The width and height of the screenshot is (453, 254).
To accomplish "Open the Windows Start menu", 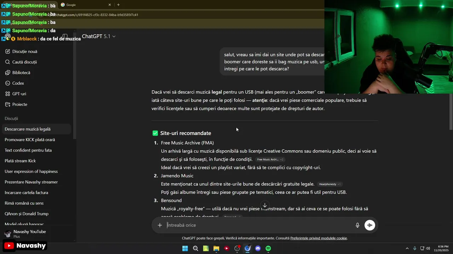I will point(185,248).
